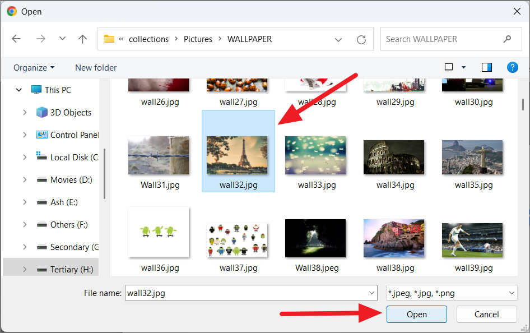Expand the Local Disk node

tap(25, 157)
